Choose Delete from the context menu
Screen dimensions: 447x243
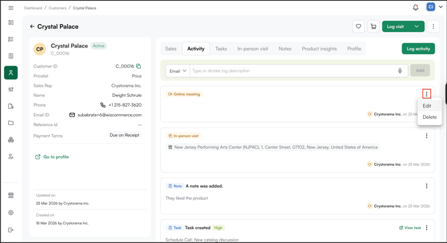click(x=430, y=117)
